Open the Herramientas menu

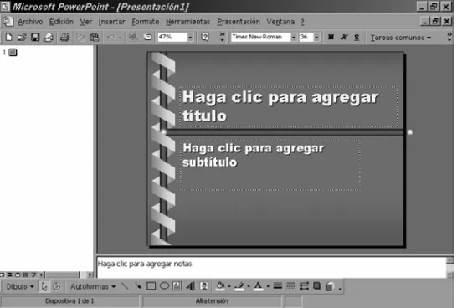[188, 22]
